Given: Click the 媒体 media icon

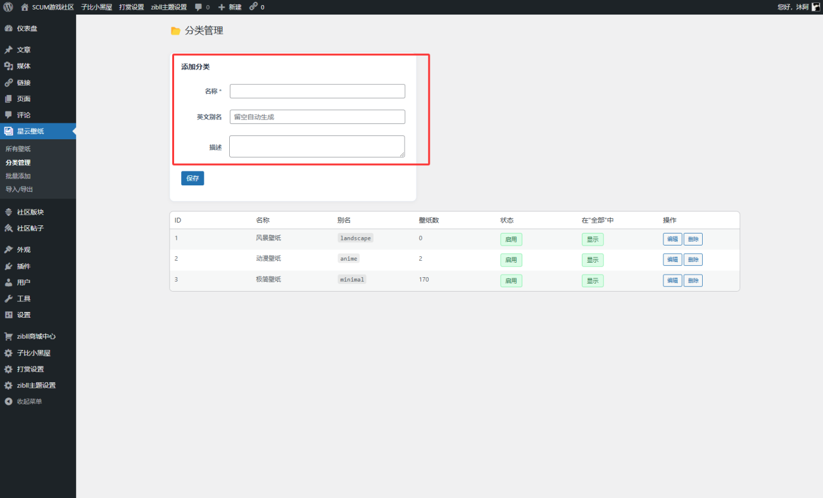Looking at the screenshot, I should [x=9, y=66].
